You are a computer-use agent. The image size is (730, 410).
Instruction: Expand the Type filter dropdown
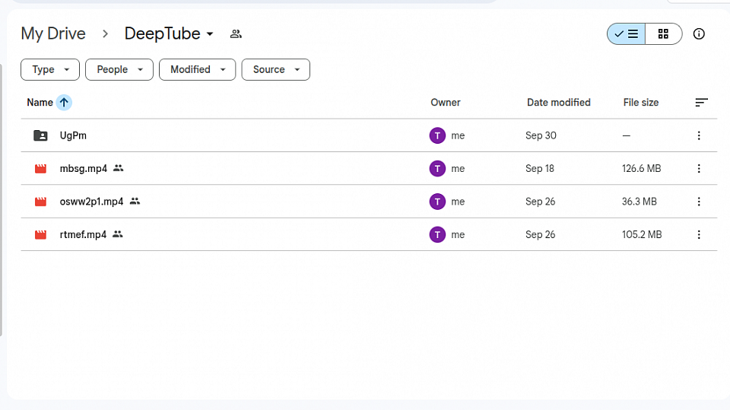49,69
